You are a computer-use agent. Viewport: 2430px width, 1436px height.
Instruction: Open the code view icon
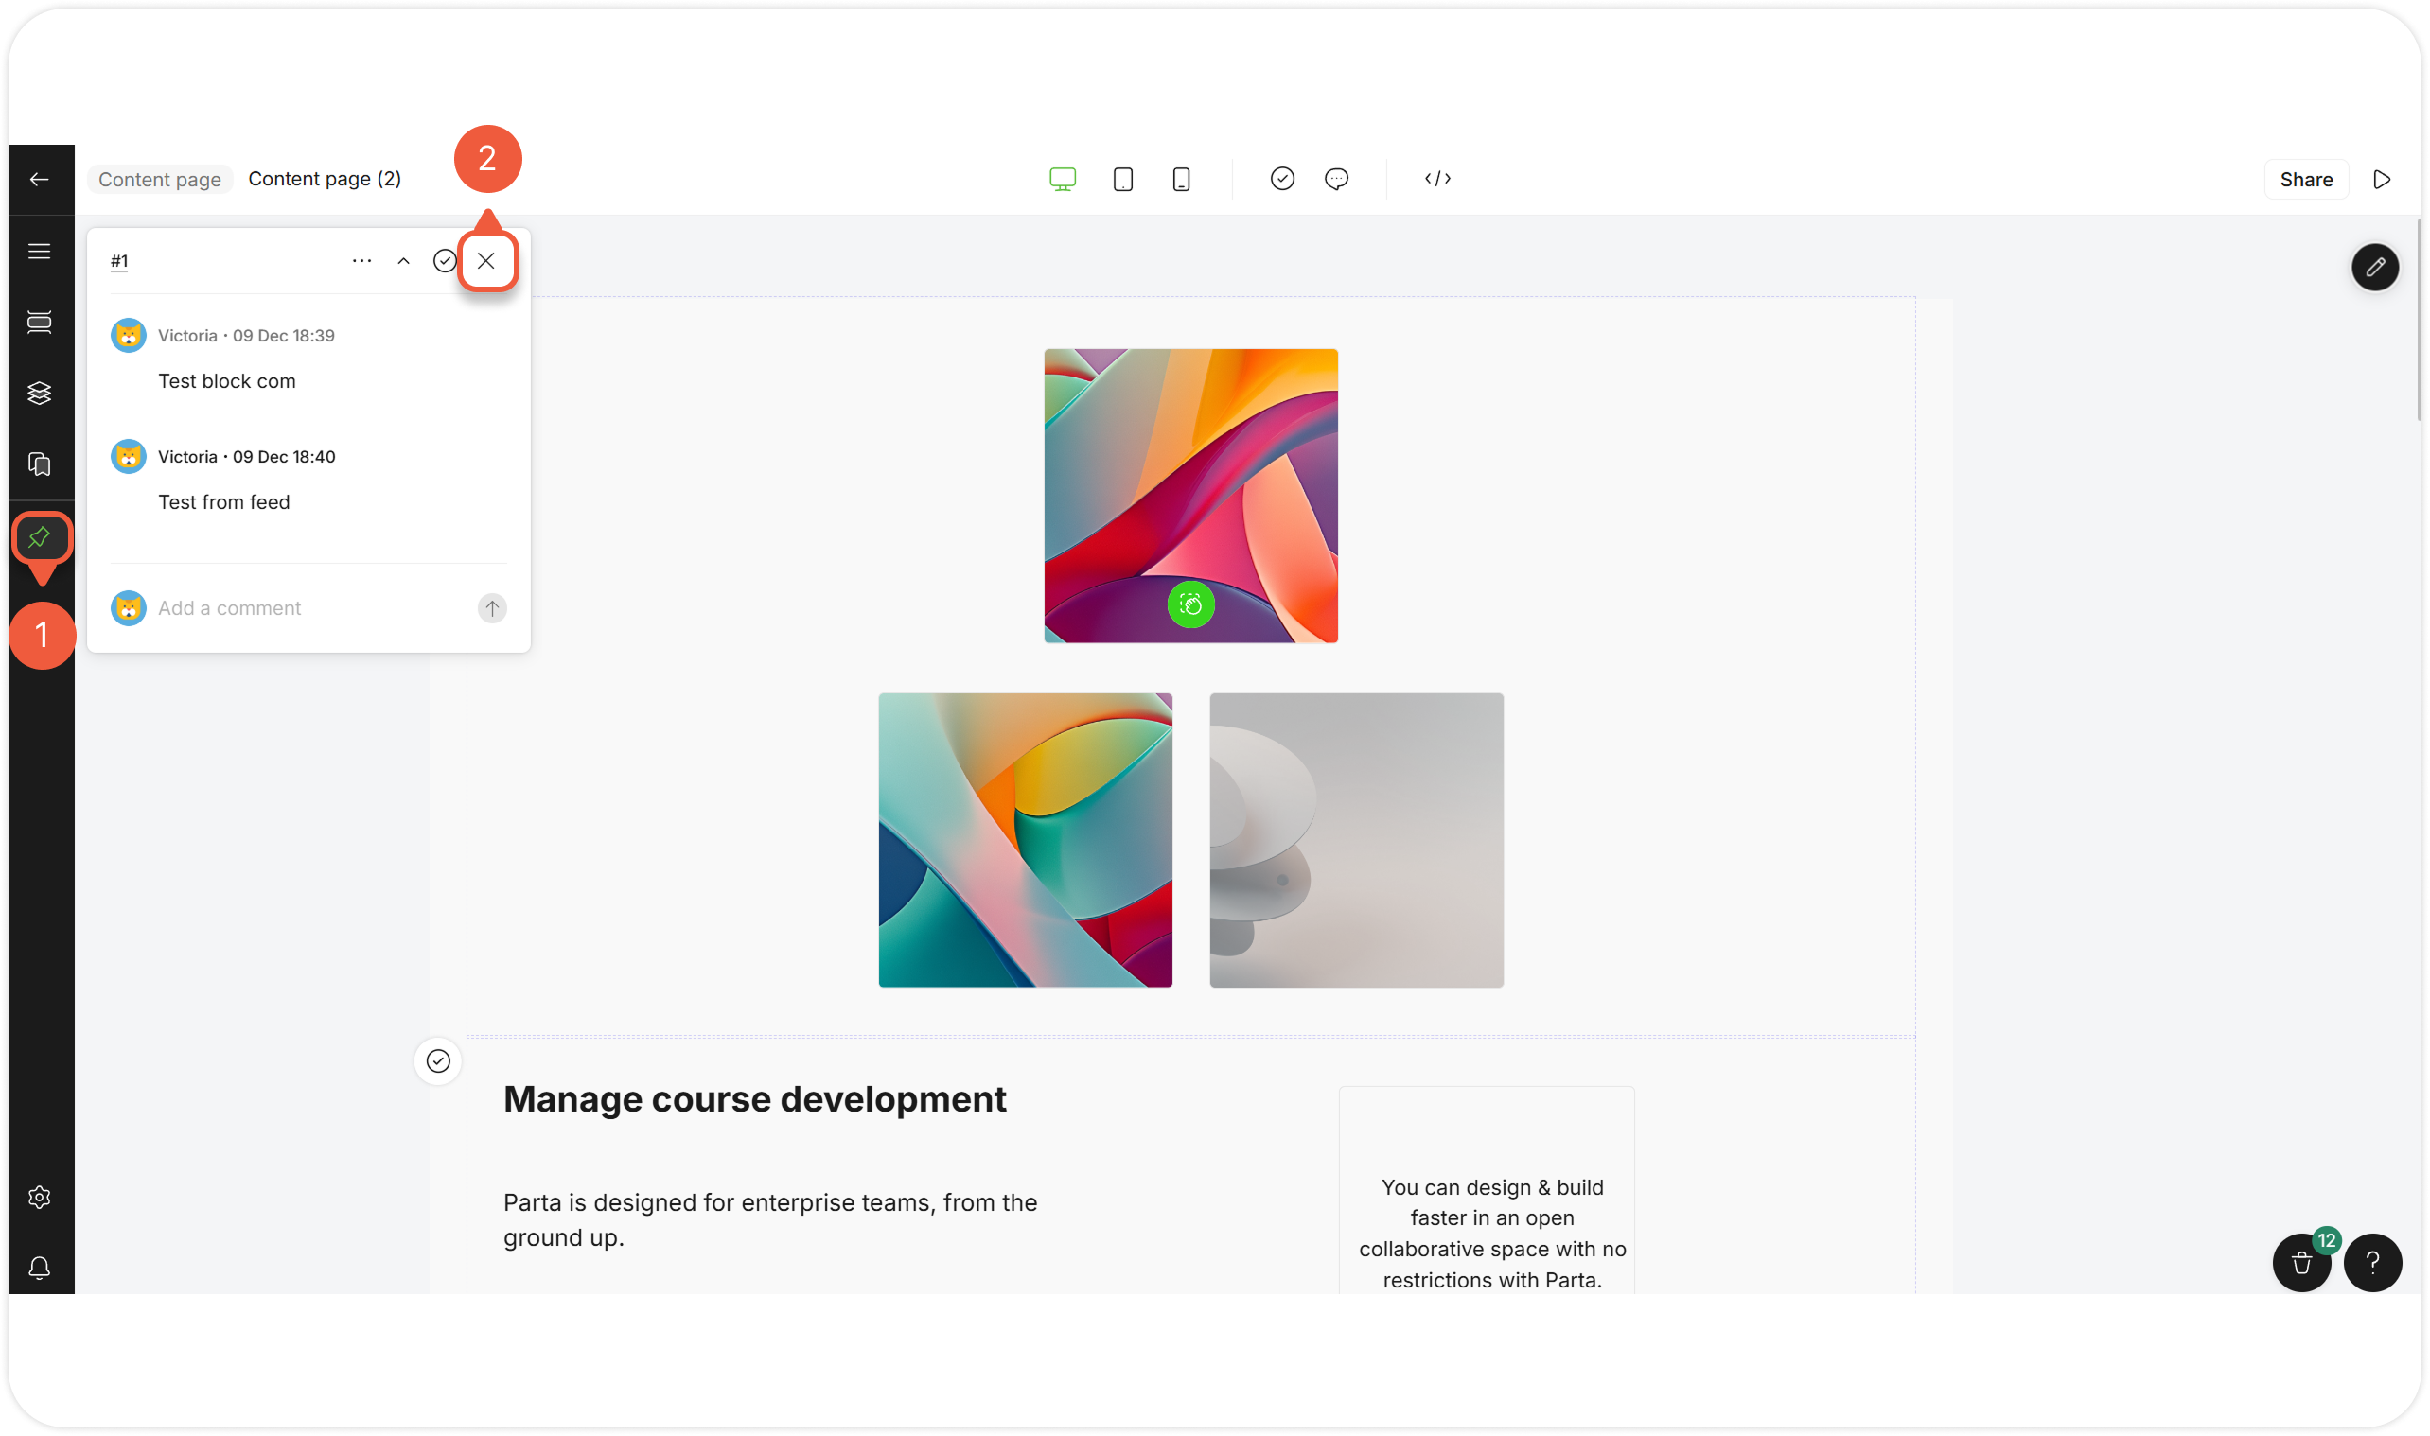(1437, 178)
